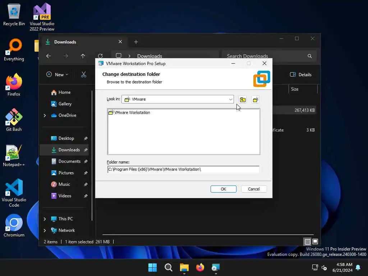Open Videos in quick access
This screenshot has width=368, height=276.
[x=61, y=196]
